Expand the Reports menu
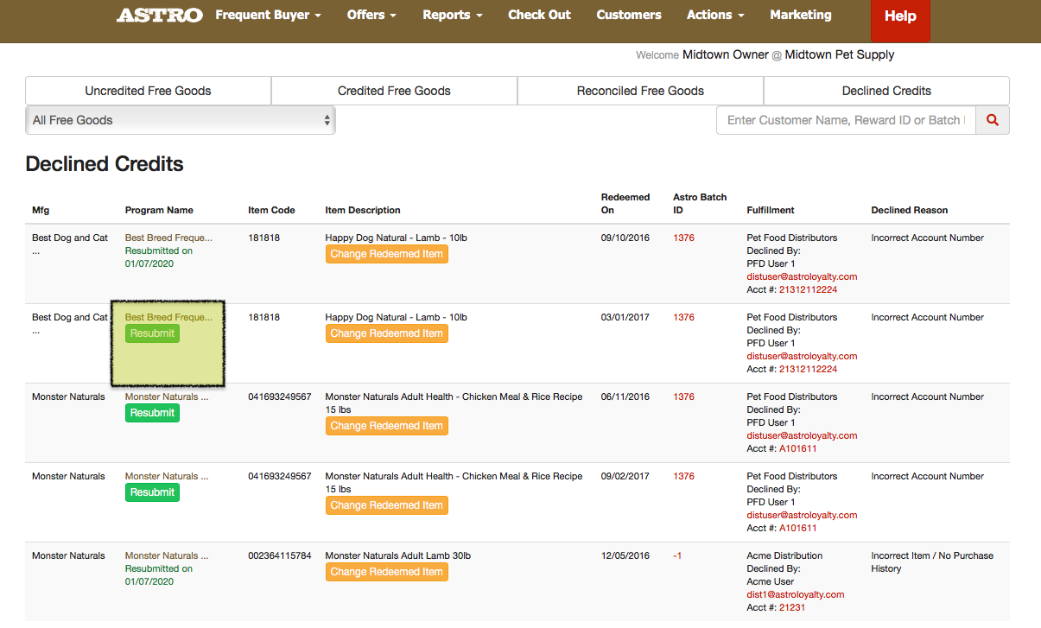 click(453, 15)
